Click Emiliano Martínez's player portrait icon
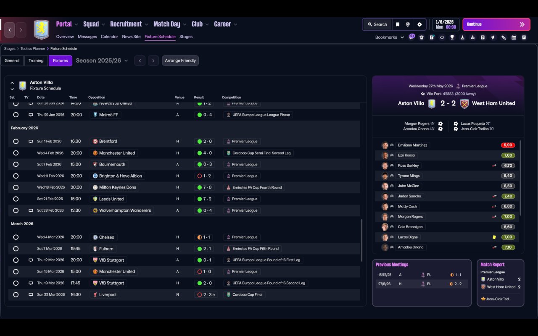538x336 pixels. (x=385, y=145)
